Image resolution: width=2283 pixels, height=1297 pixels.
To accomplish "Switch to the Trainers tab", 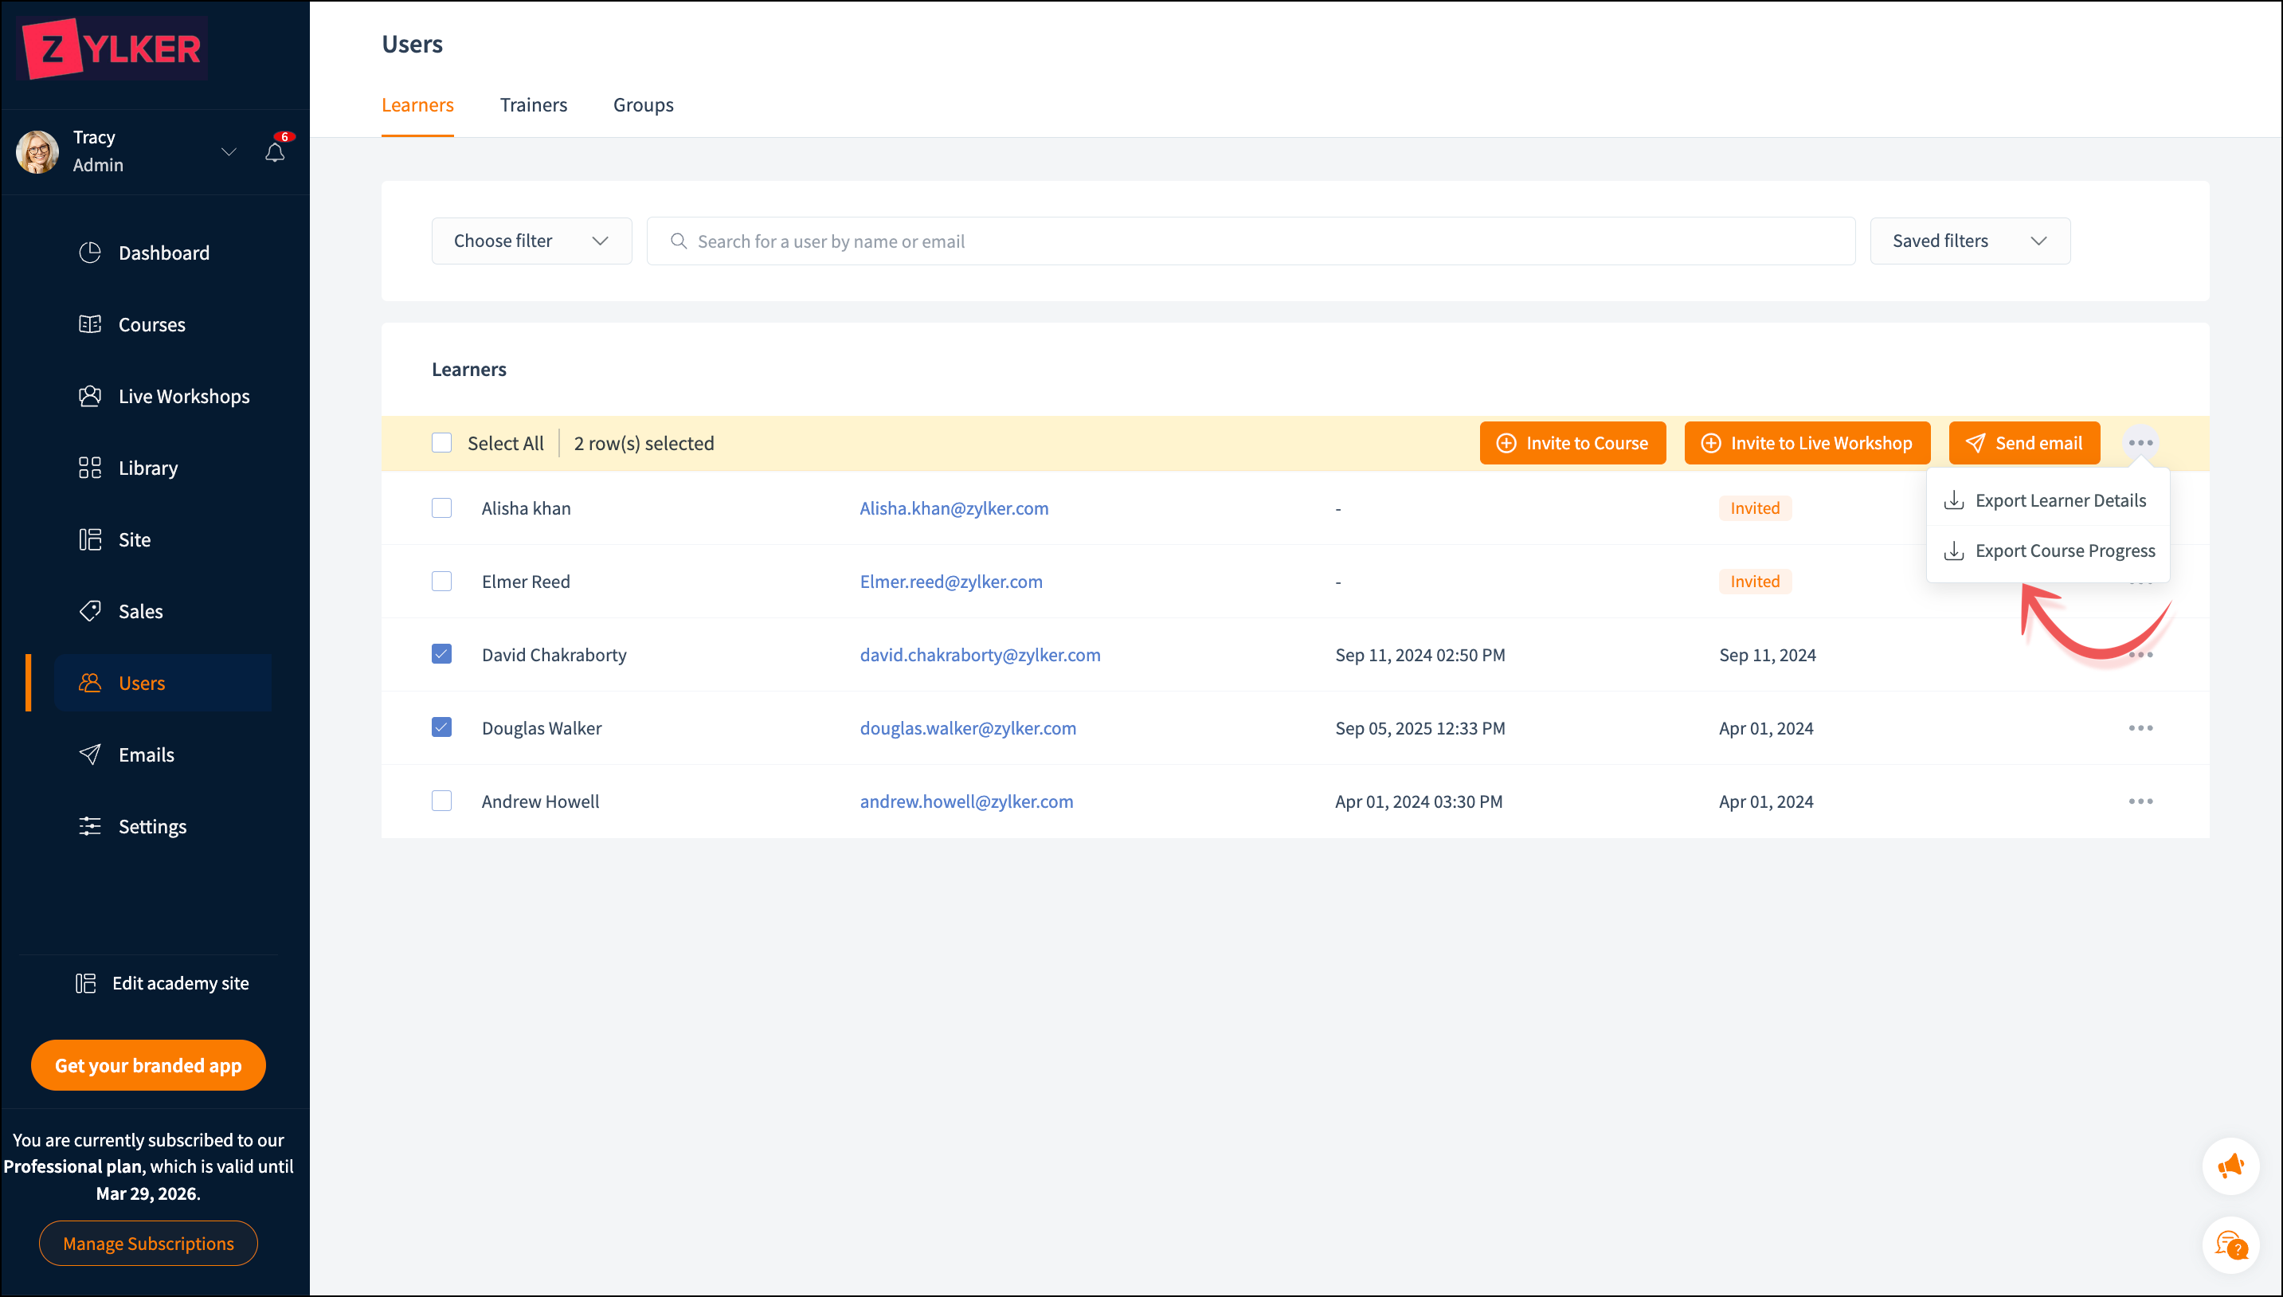I will point(534,105).
